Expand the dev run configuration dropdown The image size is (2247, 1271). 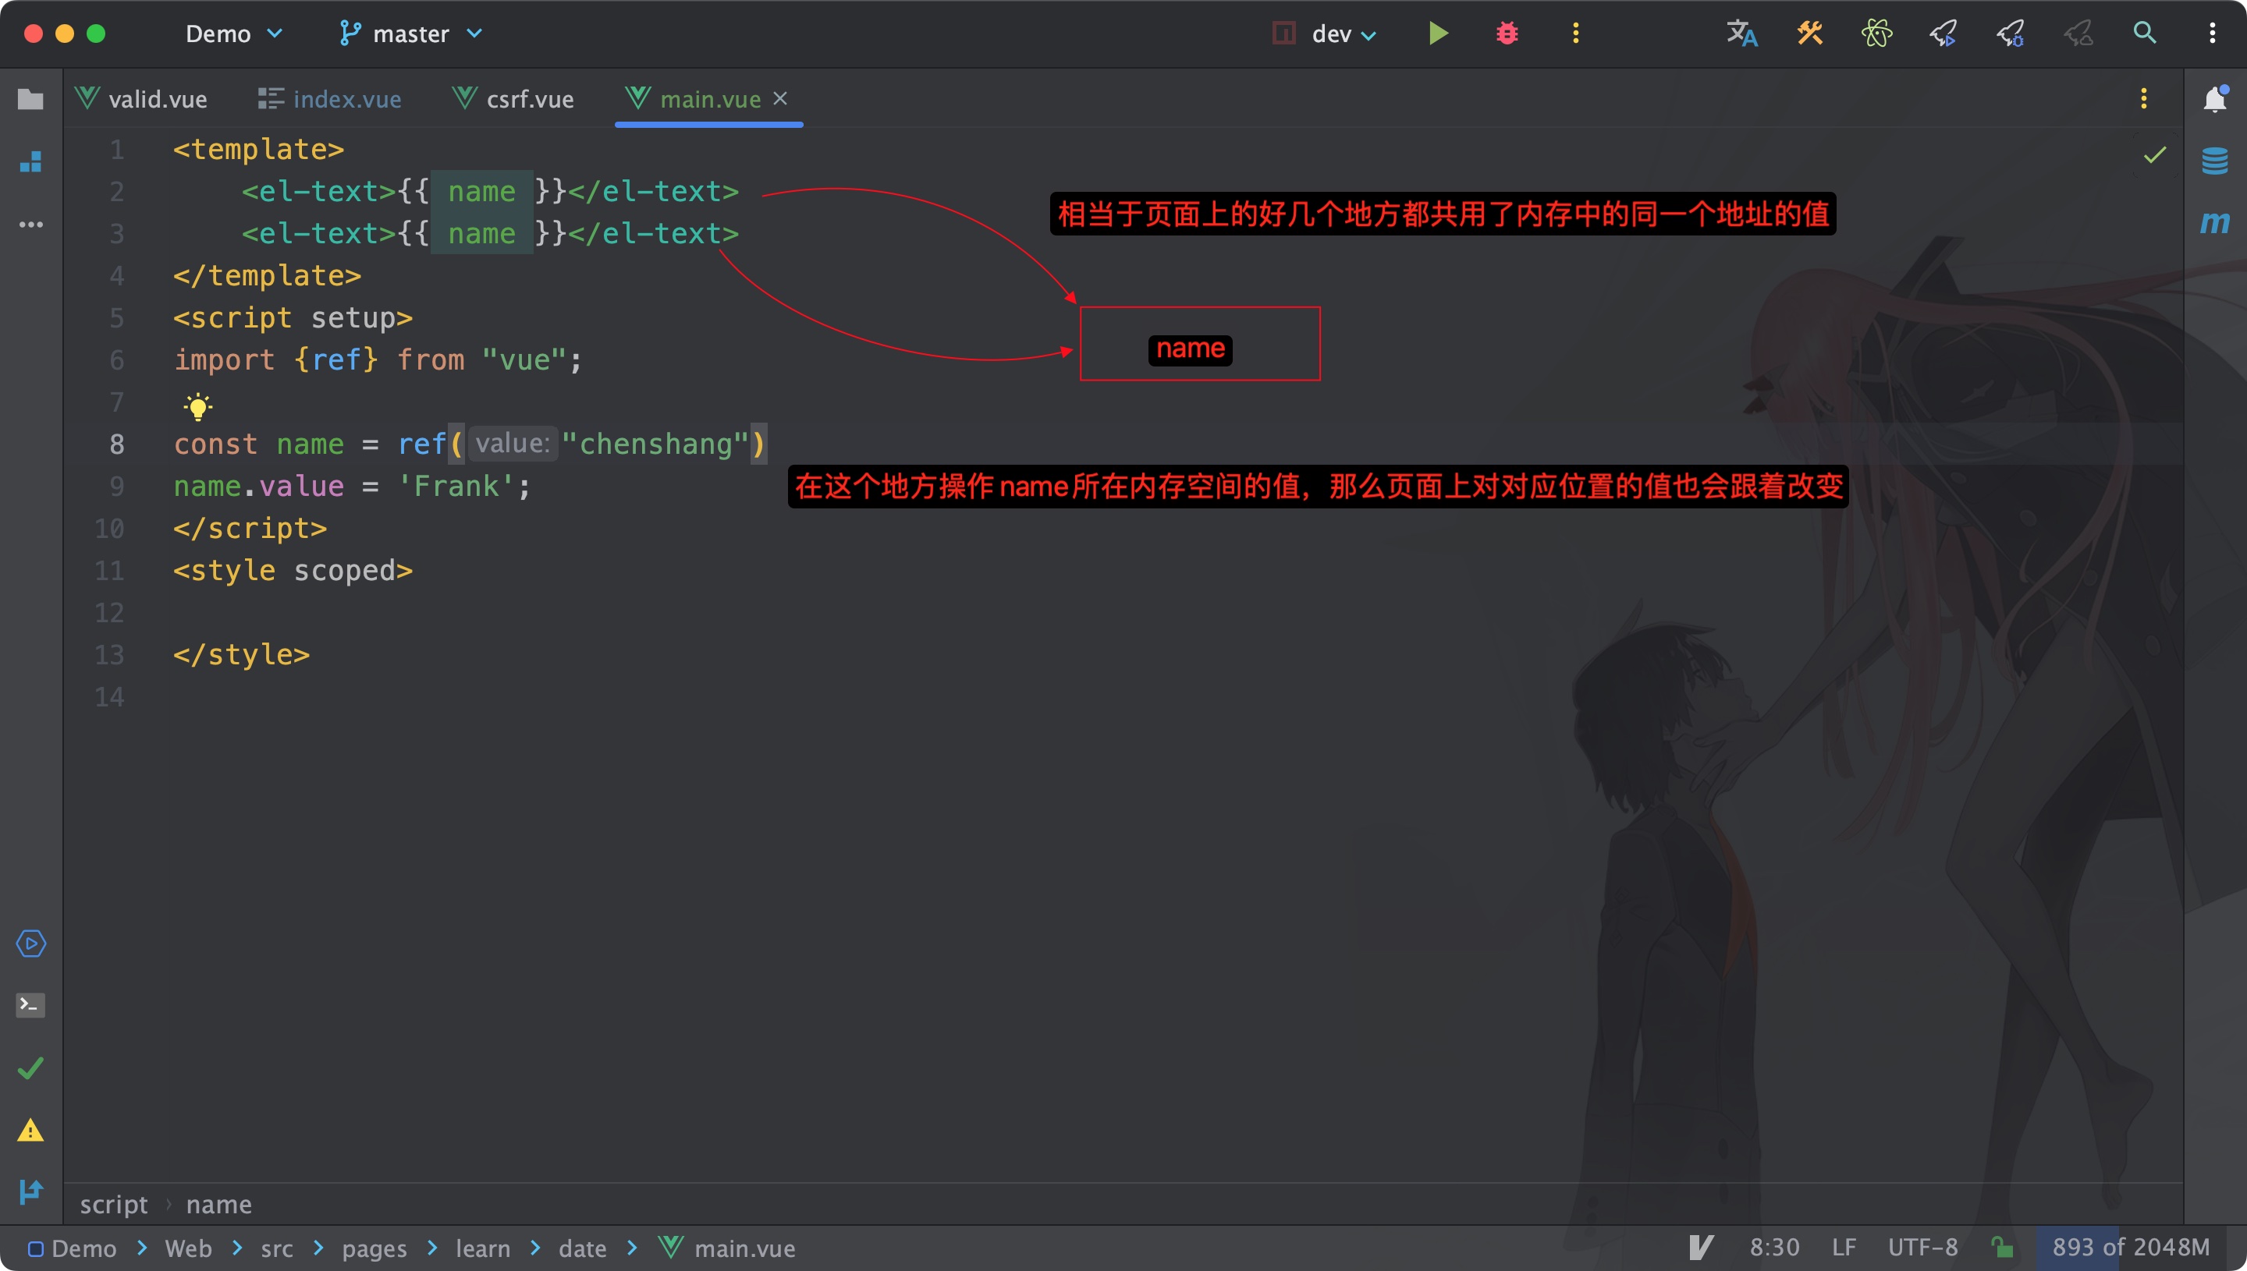1344,34
